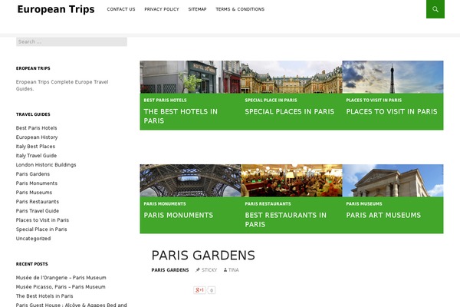Open London Historic Buildings category
Screen dimensions: 460x307
46,164
